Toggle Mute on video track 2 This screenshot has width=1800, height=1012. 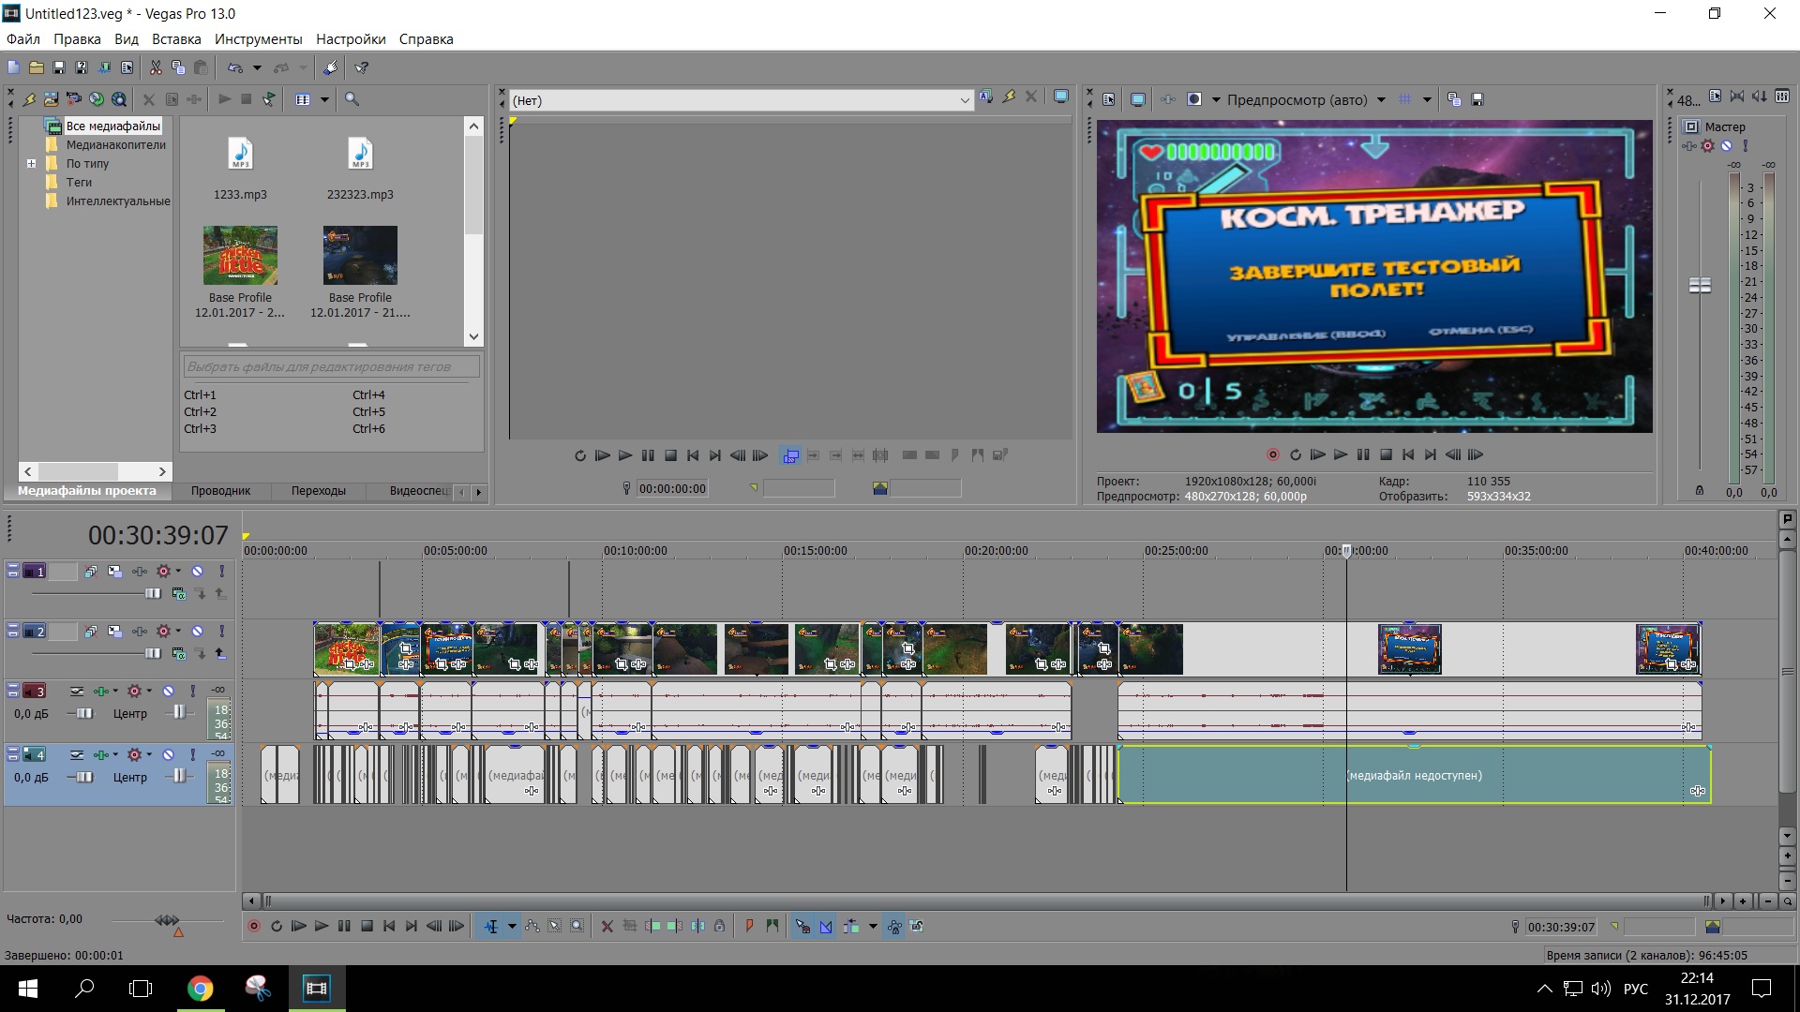[x=197, y=631]
